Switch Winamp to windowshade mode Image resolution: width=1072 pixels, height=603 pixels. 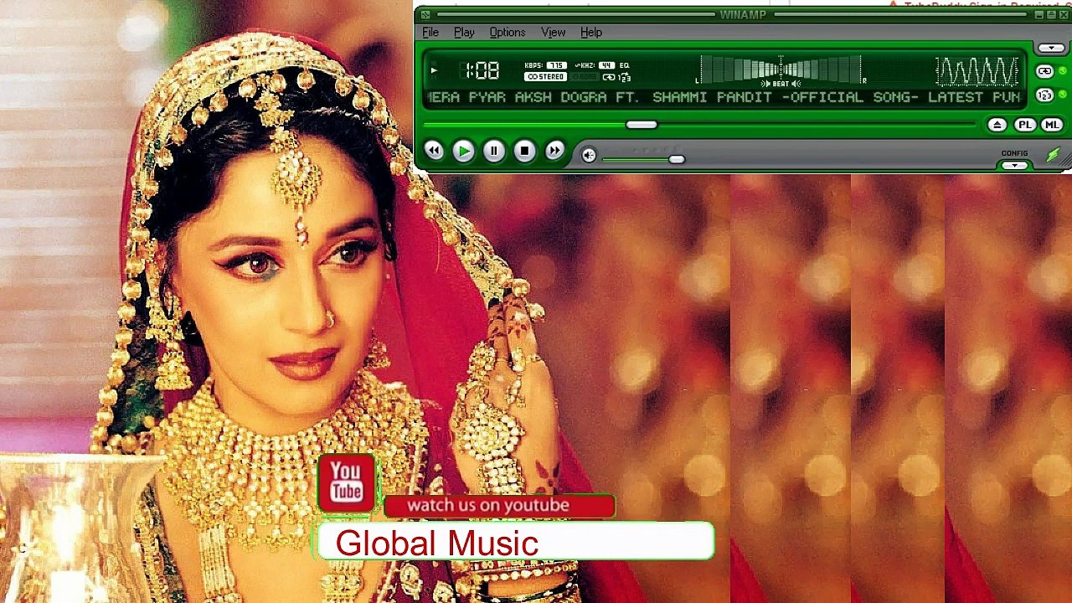coord(1052,14)
